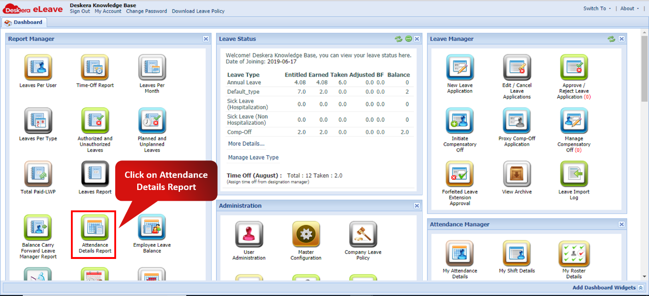649x296 pixels.
Task: Refresh the Leave Manager widget
Action: click(611, 39)
